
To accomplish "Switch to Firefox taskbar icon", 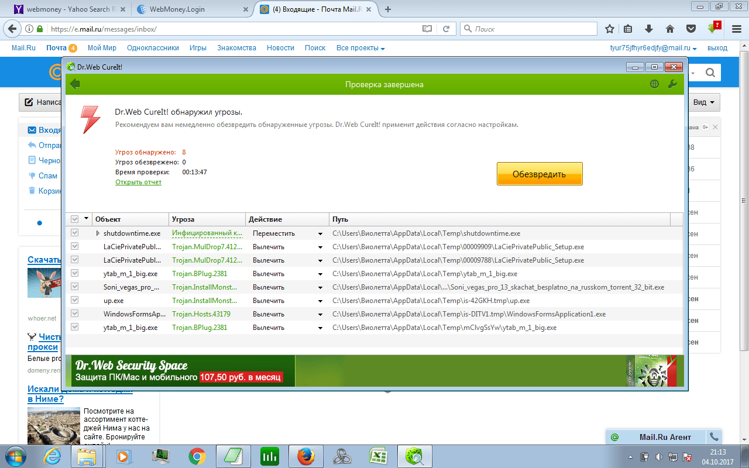I will [x=305, y=456].
